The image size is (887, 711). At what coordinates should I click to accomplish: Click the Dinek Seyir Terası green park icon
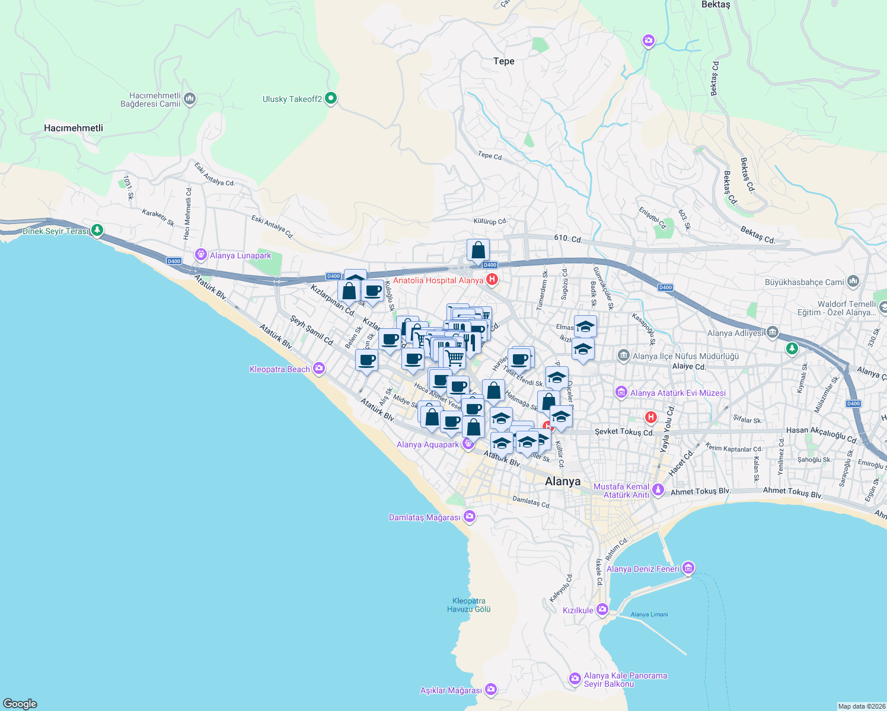pos(97,230)
